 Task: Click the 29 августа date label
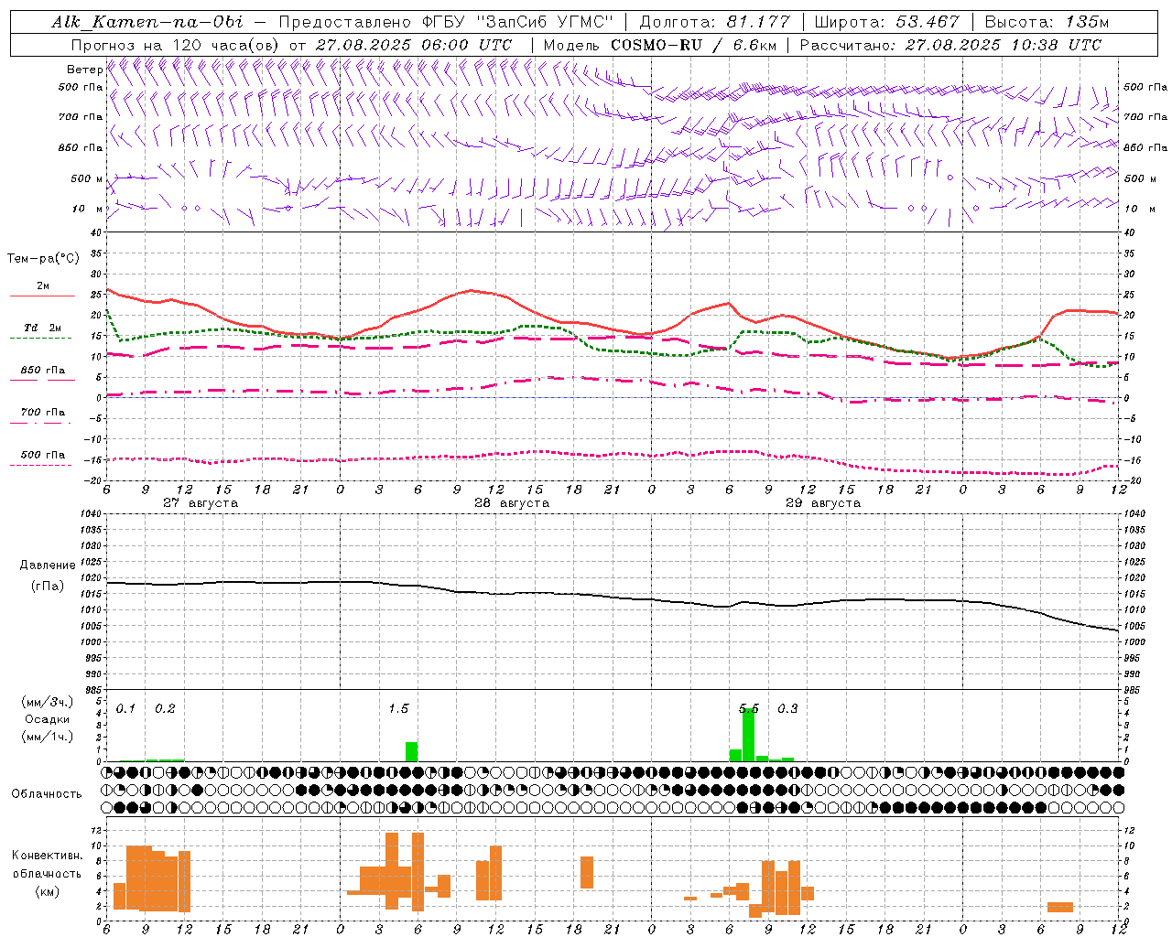click(x=823, y=503)
